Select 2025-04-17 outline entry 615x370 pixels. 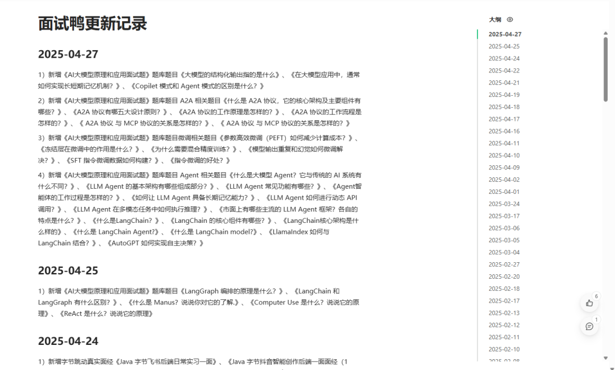(x=504, y=119)
